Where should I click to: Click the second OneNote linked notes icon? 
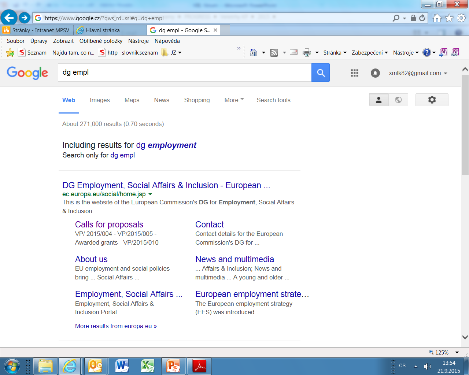click(x=455, y=52)
